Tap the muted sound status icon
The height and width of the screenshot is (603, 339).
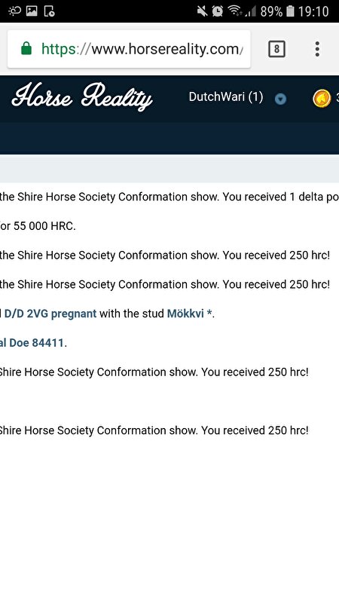coord(202,11)
